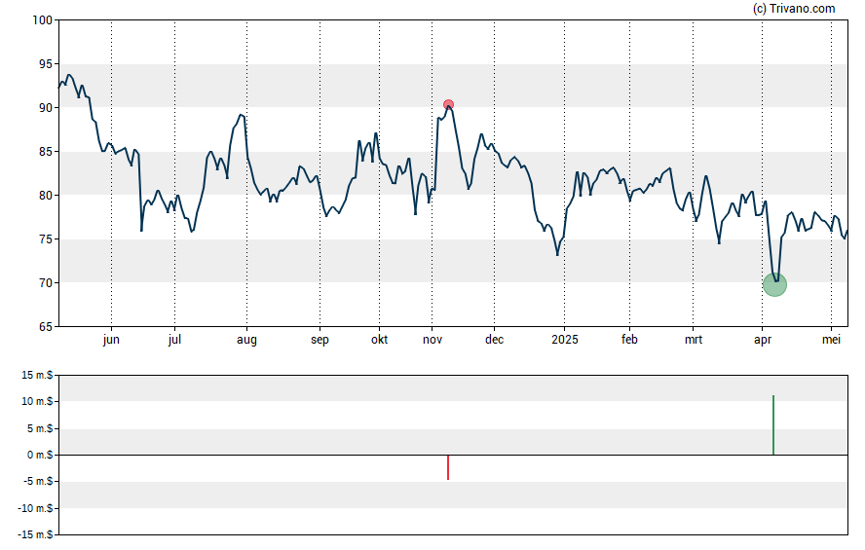The height and width of the screenshot is (550, 865).
Task: Select the 'sep' month label
Action: [x=320, y=340]
